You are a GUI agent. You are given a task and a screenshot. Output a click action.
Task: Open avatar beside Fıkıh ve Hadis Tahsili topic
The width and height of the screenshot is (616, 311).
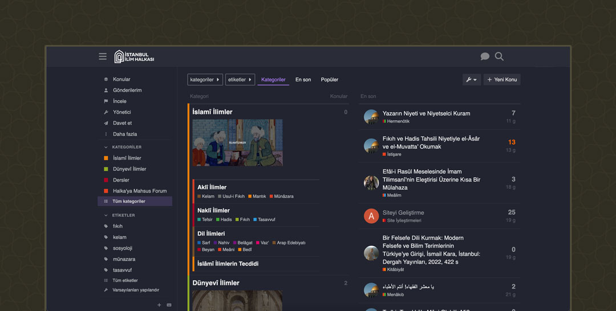[371, 146]
